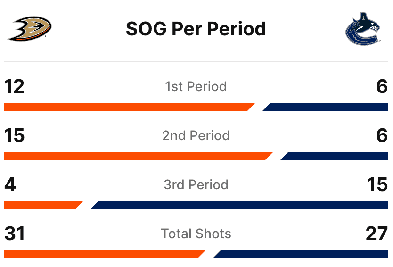This screenshot has width=393, height=267.
Task: Select the SOG Per Period heading
Action: (196, 29)
